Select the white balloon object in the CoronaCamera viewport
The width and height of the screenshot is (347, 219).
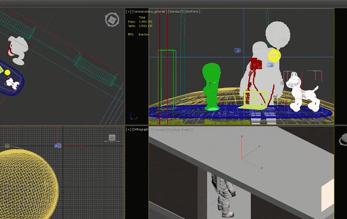[278, 35]
